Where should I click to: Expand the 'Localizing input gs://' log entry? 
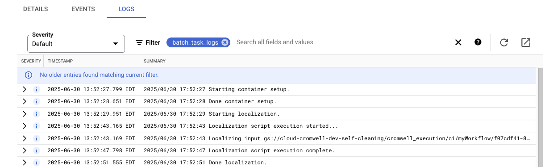(x=25, y=138)
